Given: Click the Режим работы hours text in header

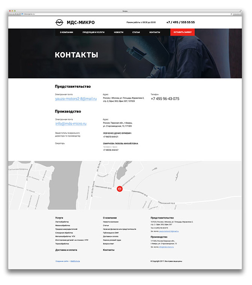Looking at the screenshot, I should click(x=141, y=22).
